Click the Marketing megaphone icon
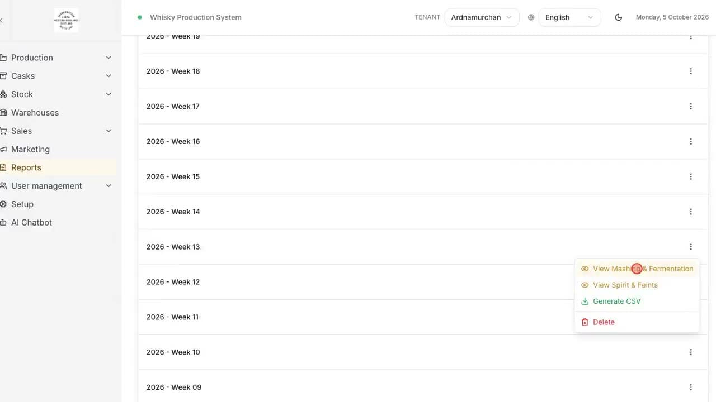The image size is (716, 402). [x=3, y=149]
